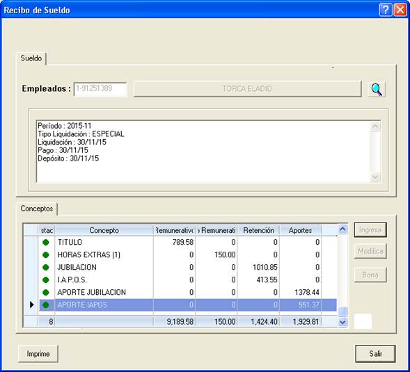Click up arrow of concepts grid scrollbar
The height and width of the screenshot is (372, 410).
342,229
